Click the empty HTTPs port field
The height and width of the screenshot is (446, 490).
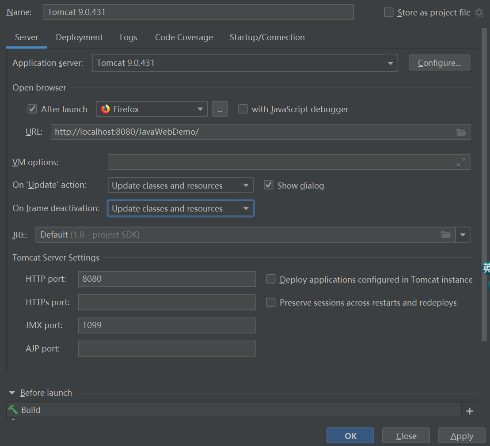point(167,302)
